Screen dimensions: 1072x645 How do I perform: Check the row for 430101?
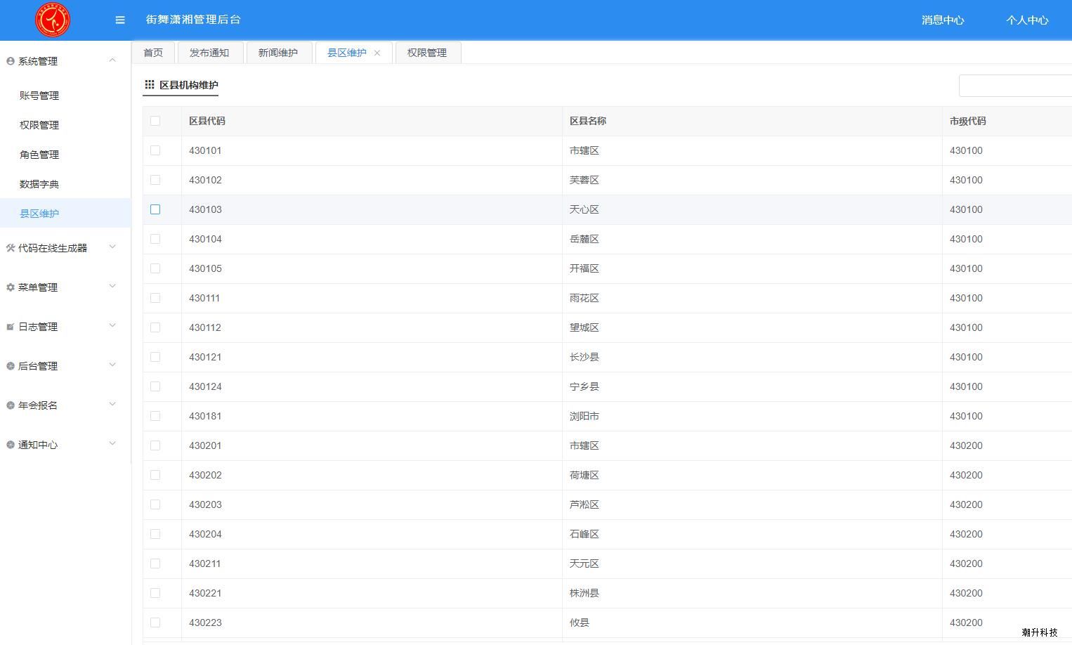click(155, 150)
